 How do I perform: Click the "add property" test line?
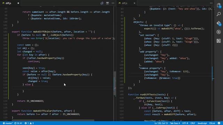coord(150,52)
